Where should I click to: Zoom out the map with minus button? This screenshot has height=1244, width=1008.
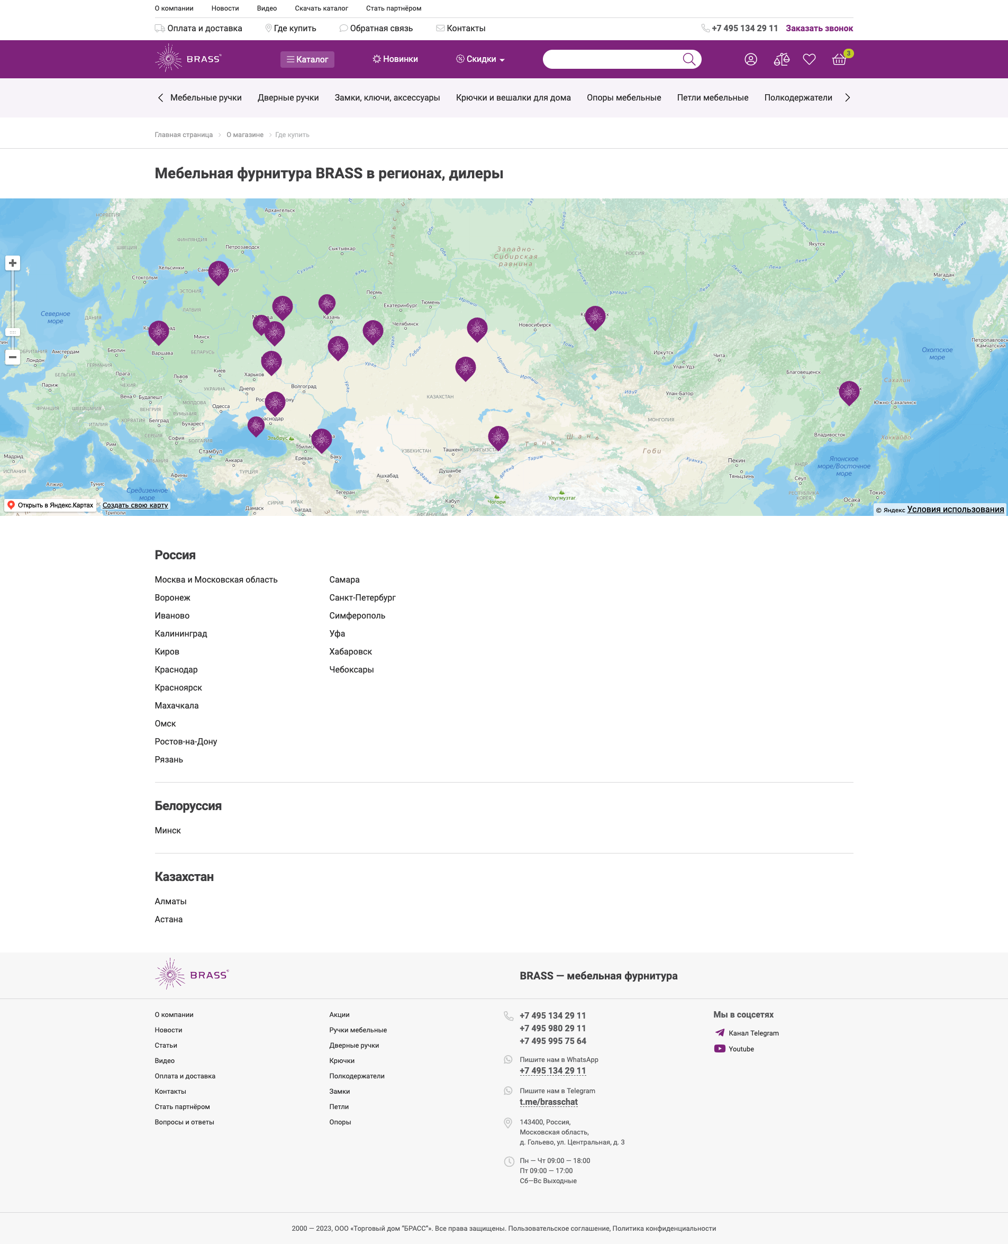pos(13,357)
